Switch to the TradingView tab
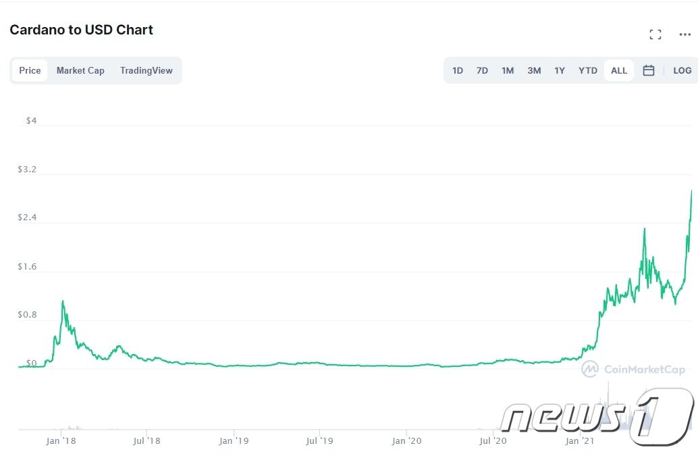Image resolution: width=698 pixels, height=454 pixels. pos(146,70)
